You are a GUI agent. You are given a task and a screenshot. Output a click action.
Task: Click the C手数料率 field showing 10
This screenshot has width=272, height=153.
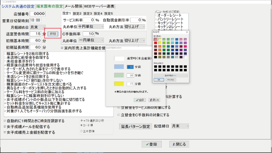tap(89, 34)
